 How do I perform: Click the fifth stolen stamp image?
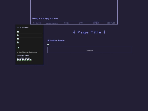pos(28,60)
